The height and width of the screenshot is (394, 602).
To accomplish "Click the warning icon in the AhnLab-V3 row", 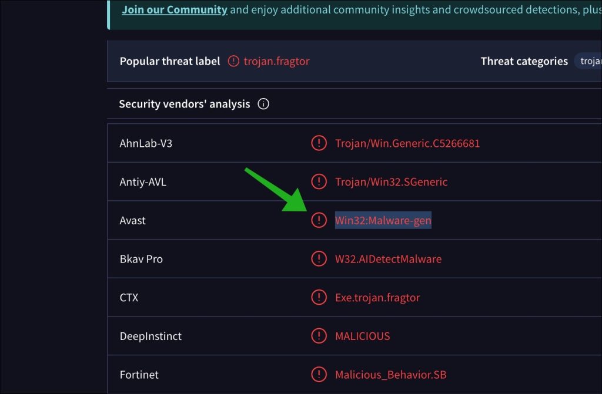I will pyautogui.click(x=319, y=143).
